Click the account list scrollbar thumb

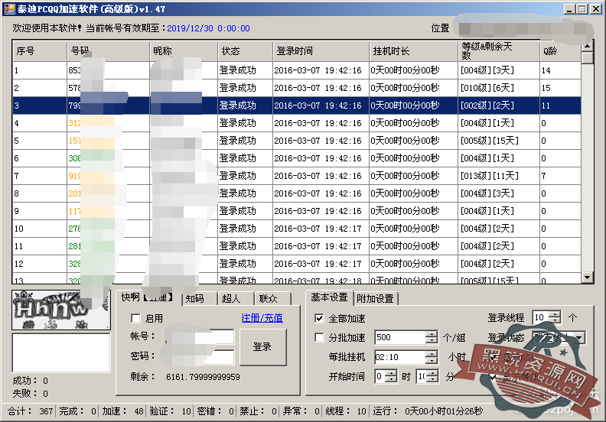pos(588,58)
